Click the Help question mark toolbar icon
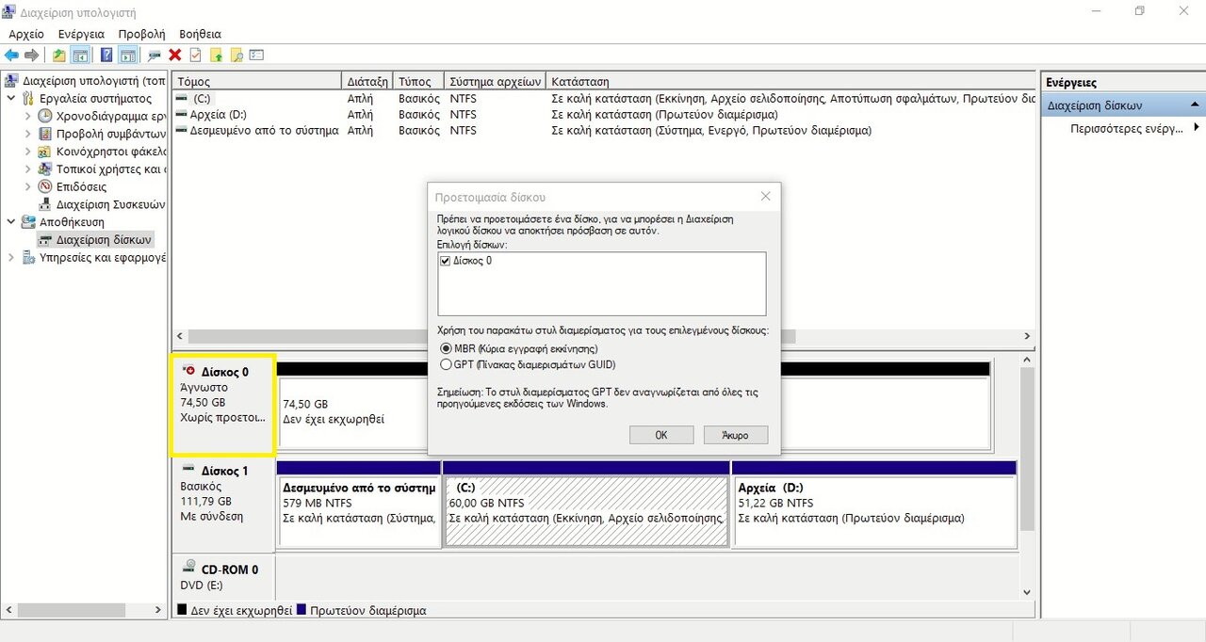Image resolution: width=1206 pixels, height=642 pixels. [106, 56]
